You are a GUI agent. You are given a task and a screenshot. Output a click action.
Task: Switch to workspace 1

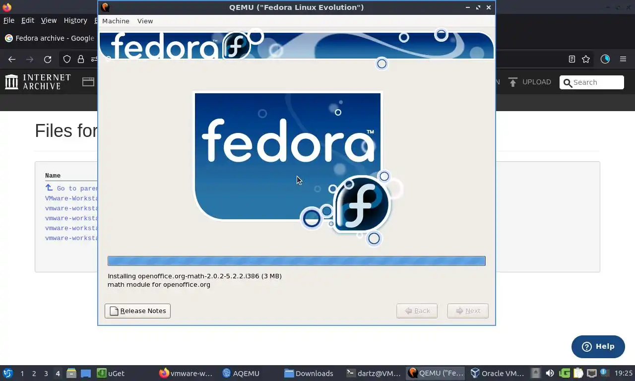(22, 373)
